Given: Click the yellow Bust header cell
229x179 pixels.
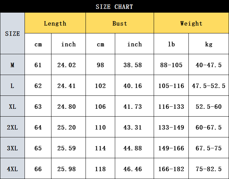Looking at the screenshot, I should click(120, 23).
